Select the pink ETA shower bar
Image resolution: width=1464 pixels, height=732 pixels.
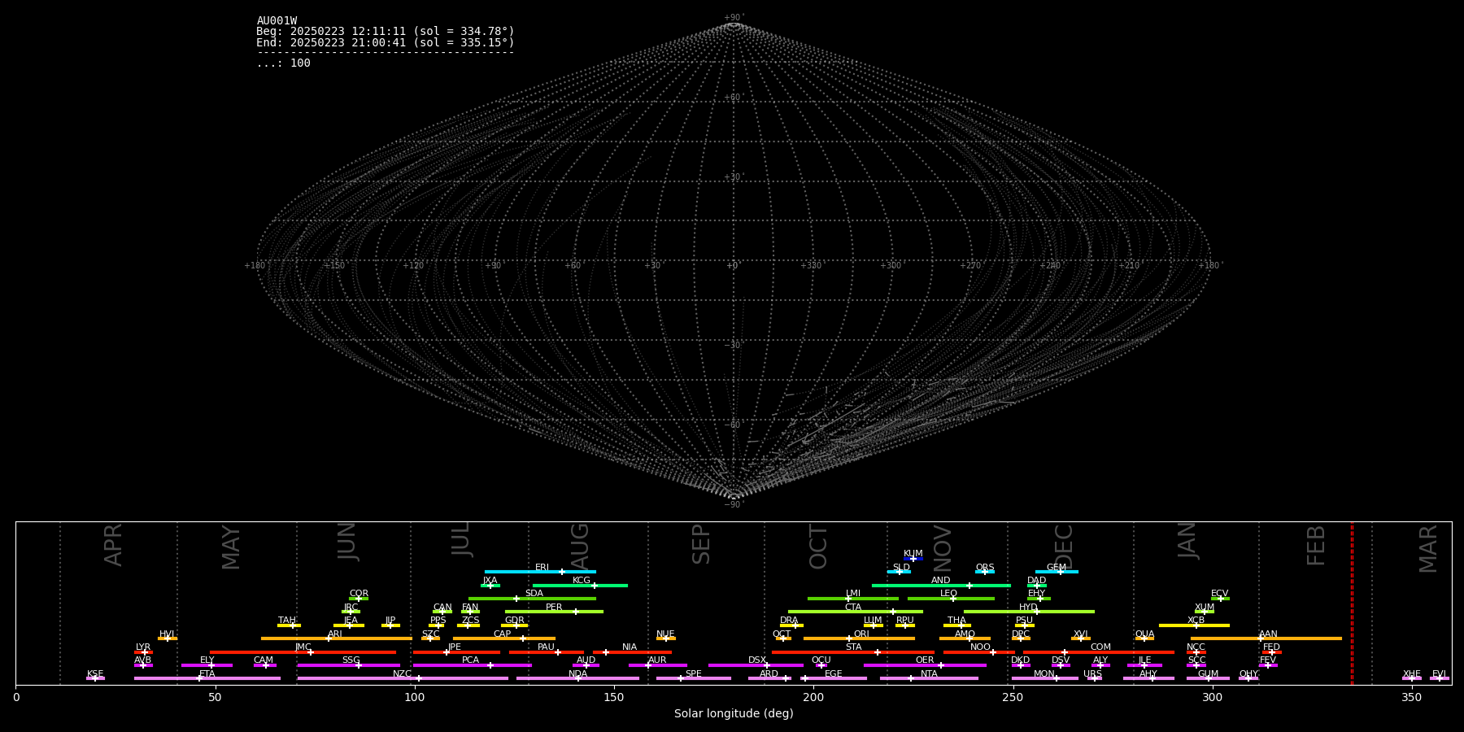pos(207,678)
